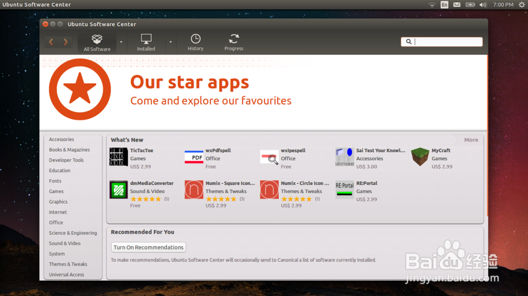Show Installed software
The width and height of the screenshot is (528, 296).
coord(146,43)
